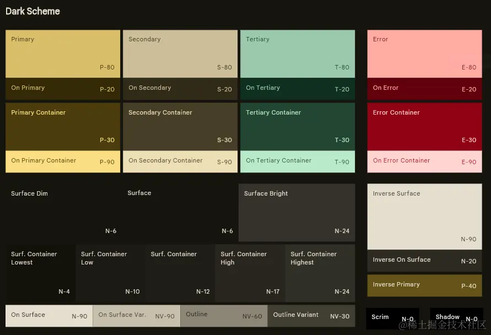Screen dimensions: 491x335
Task: Click the Primary P-80 color swatch
Action: point(63,53)
